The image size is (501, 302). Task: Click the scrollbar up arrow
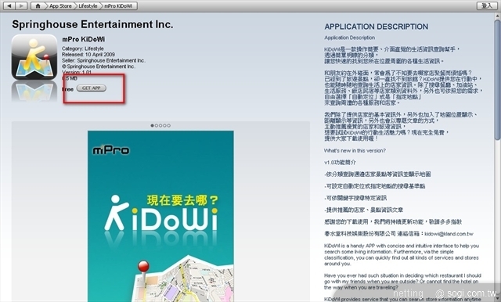tap(497, 16)
